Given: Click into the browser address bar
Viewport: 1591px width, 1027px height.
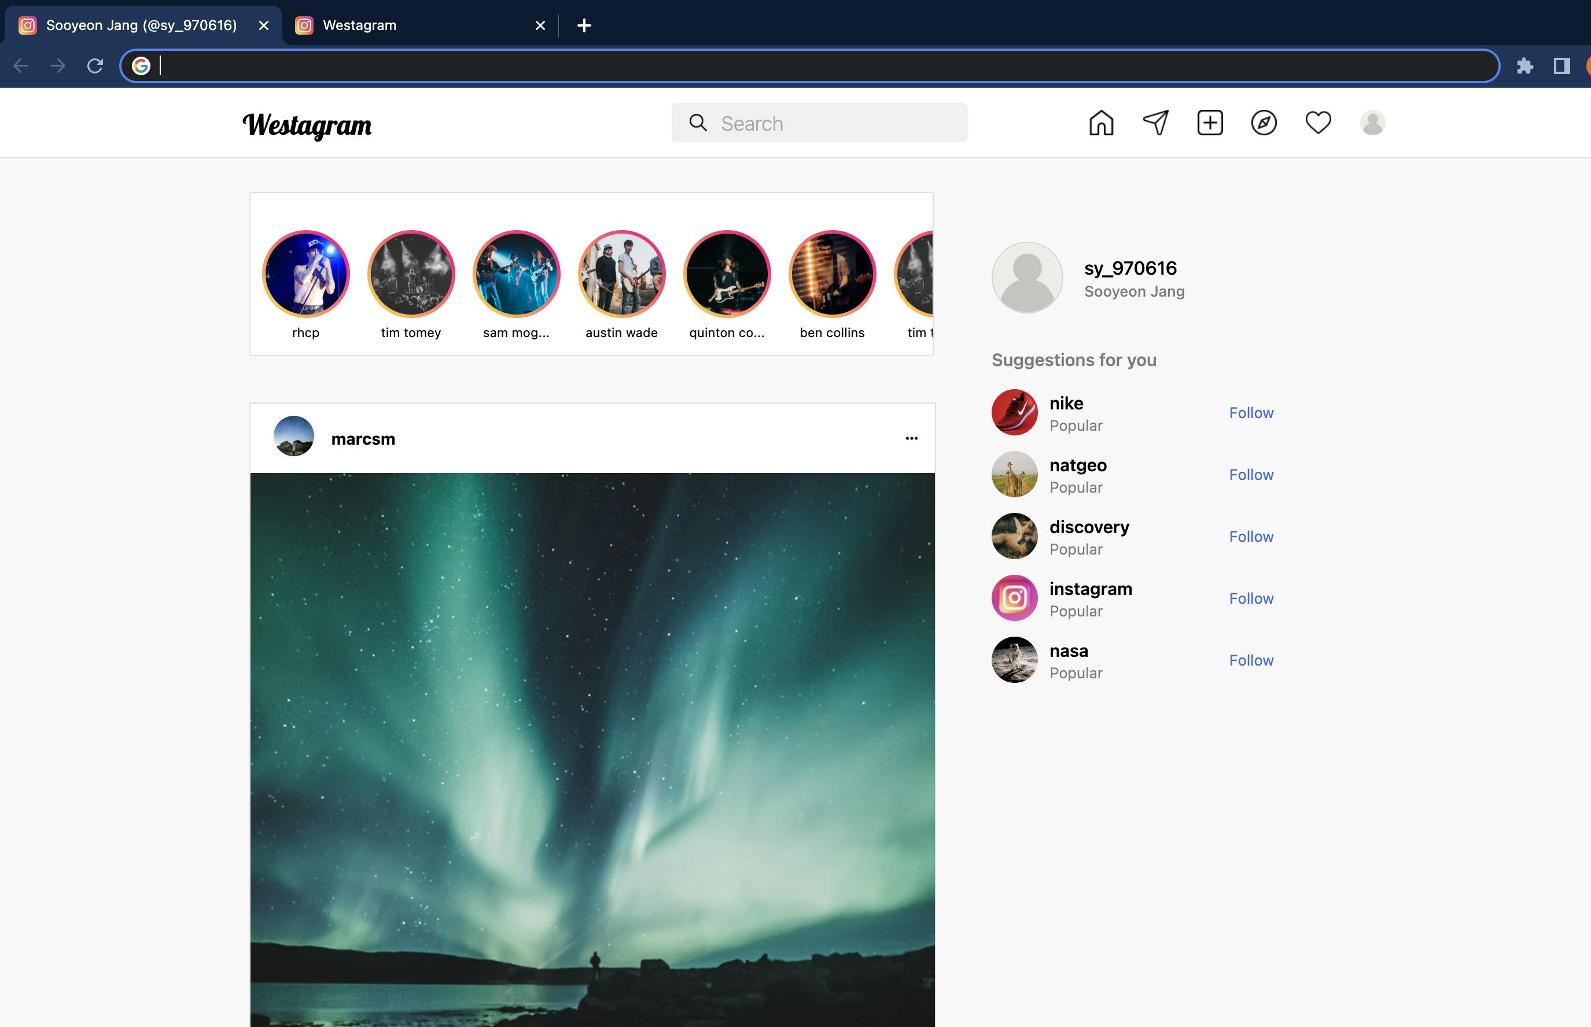Looking at the screenshot, I should [810, 65].
